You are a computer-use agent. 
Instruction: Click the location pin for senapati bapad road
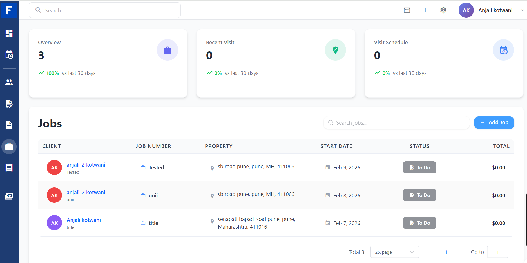coord(212,221)
